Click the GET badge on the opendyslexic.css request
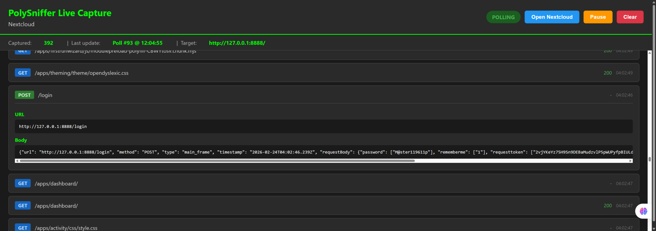 click(23, 72)
